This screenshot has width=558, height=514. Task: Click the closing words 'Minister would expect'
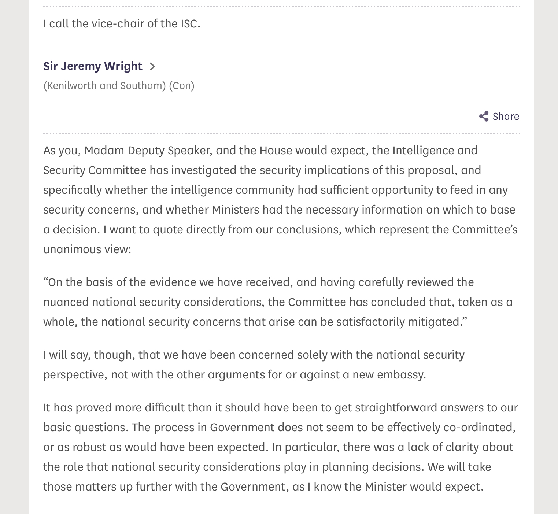pyautogui.click(x=424, y=487)
